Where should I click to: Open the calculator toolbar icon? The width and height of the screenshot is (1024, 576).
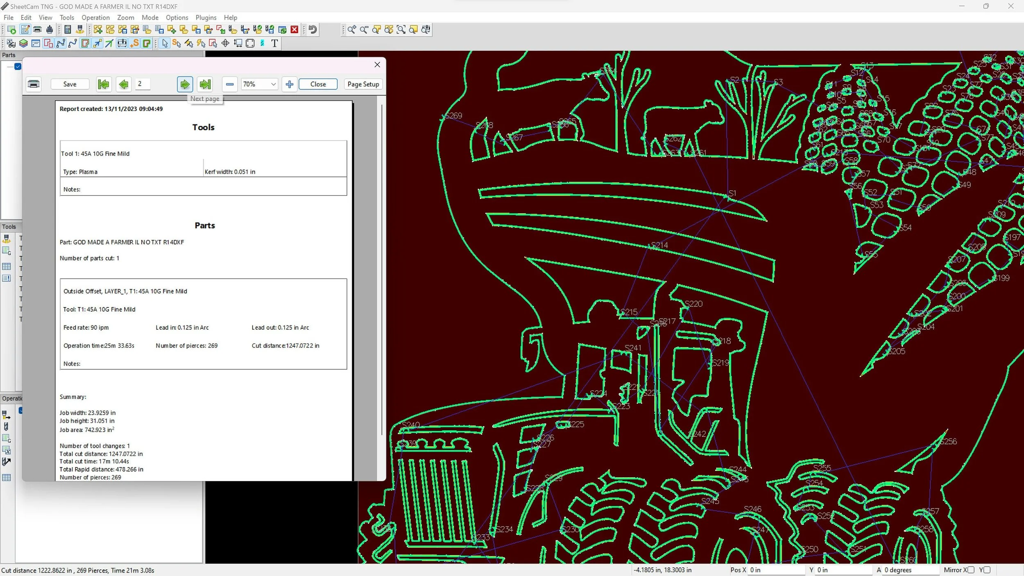coord(68,29)
